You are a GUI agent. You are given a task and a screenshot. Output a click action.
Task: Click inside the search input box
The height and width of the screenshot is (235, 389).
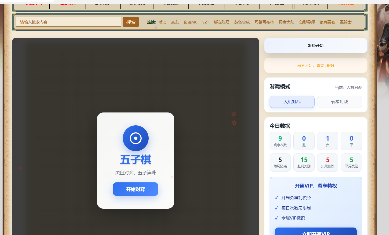click(x=68, y=22)
